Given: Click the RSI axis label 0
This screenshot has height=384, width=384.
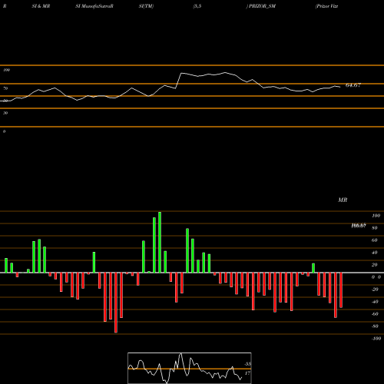Looking at the screenshot, I should point(4,131).
